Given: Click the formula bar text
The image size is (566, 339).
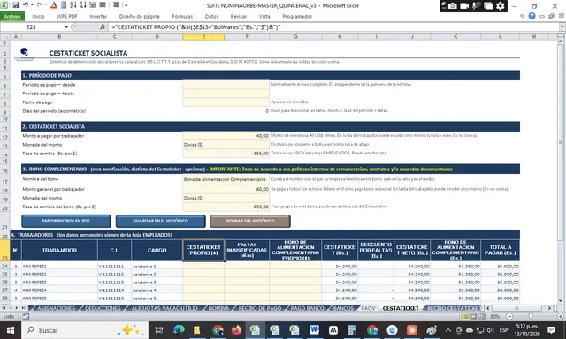Looking at the screenshot, I should (196, 27).
